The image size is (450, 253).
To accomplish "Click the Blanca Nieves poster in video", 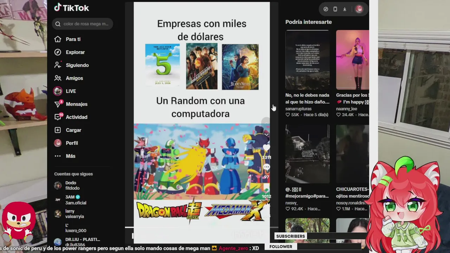I will click(240, 67).
